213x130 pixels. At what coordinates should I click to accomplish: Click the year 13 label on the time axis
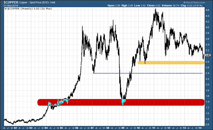tap(184, 128)
